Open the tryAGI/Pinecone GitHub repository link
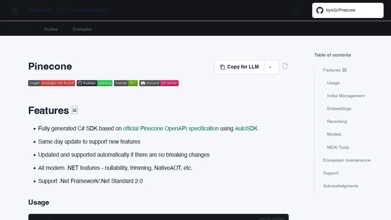This screenshot has width=391, height=220. point(348,10)
